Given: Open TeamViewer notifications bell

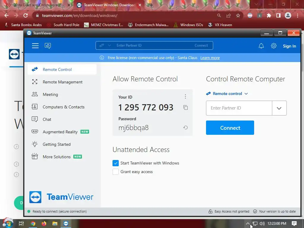Looking at the screenshot, I should click(261, 46).
